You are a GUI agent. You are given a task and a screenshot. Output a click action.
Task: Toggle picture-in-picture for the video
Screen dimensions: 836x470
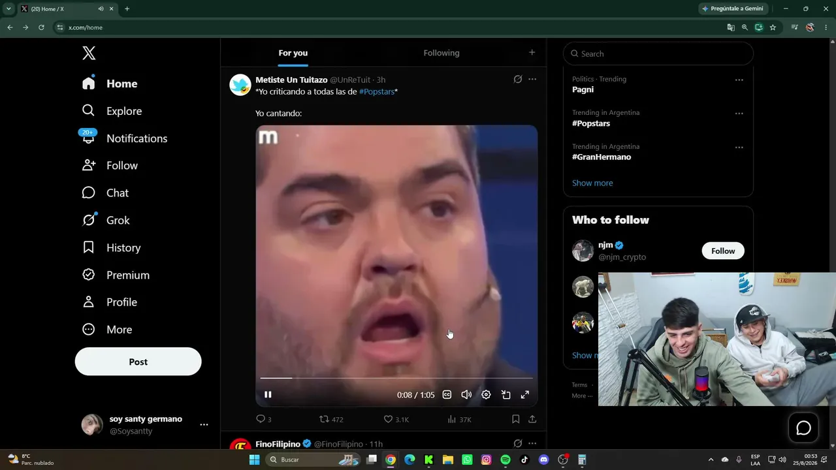point(506,394)
